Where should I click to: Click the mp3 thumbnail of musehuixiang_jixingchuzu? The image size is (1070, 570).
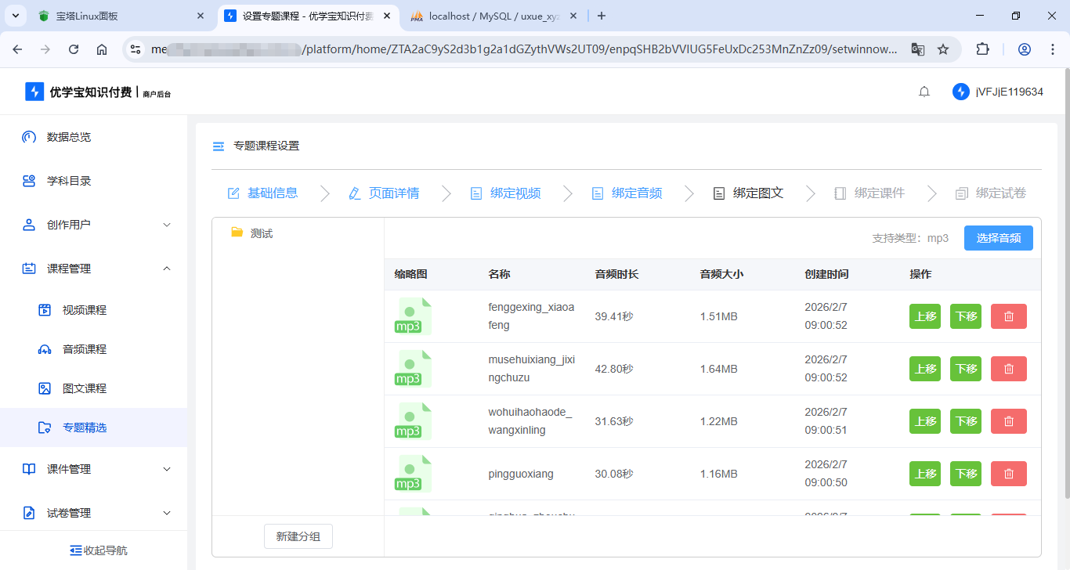[x=413, y=369]
